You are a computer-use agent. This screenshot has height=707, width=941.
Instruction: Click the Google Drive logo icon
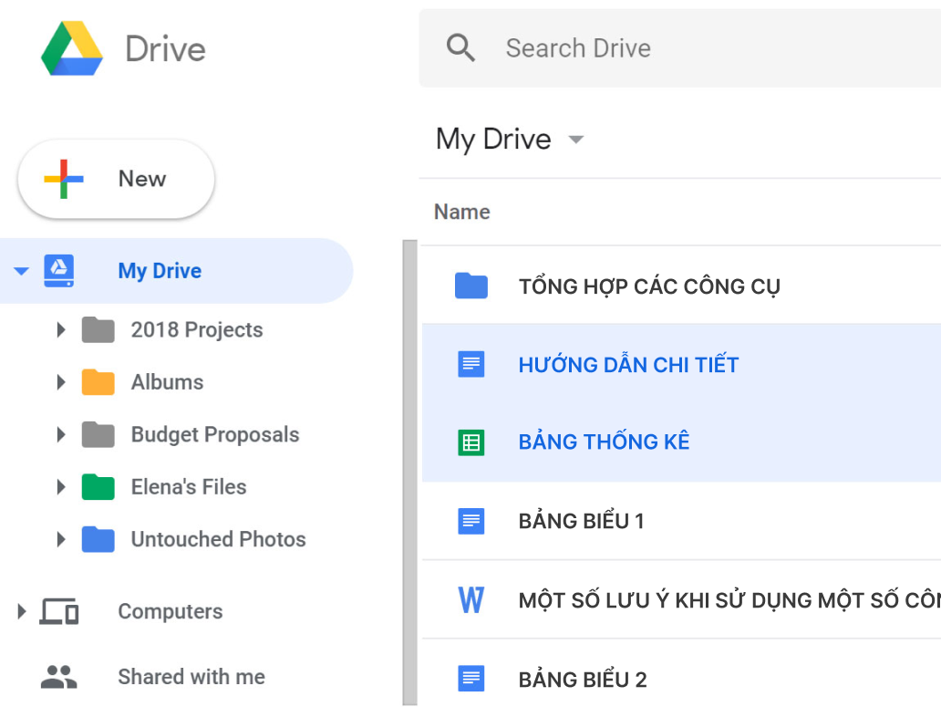pyautogui.click(x=72, y=48)
